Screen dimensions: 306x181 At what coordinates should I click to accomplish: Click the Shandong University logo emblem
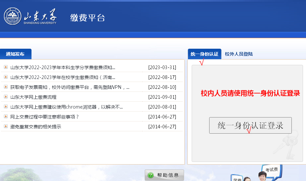coord(13,16)
